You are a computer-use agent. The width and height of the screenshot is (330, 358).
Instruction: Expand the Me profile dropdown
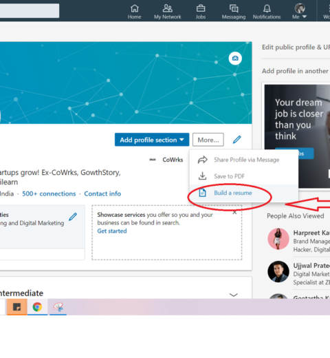click(300, 11)
